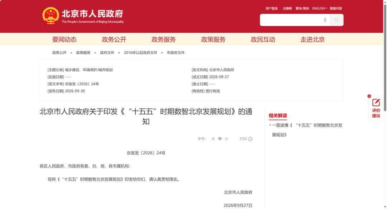387x209 pixels.
Task: Open 一图读懂 related interpretation link
Action: 307,130
